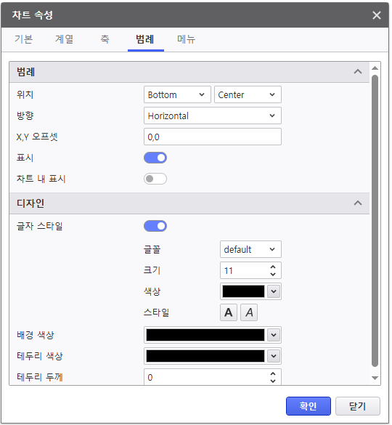Increase the 테두리 두께 value with the up arrow

(x=273, y=373)
